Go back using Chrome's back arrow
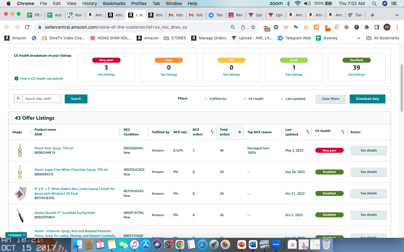The width and height of the screenshot is (404, 252). click(x=7, y=27)
